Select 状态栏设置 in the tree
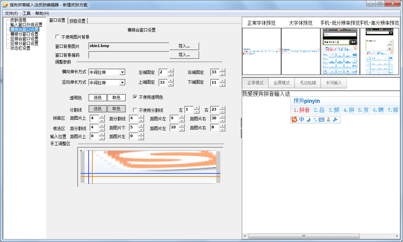 20,48
